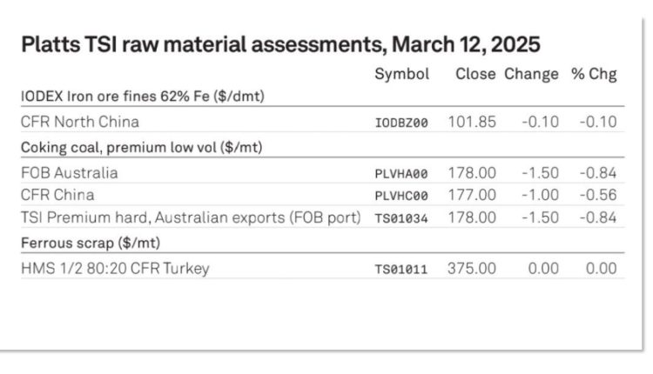Click the Platts TSI raw material assessments title
Viewport: 653px width, 374px height.
(x=280, y=44)
